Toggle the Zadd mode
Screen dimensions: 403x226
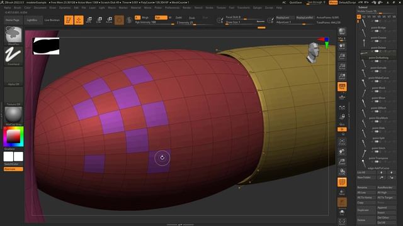(x=178, y=18)
